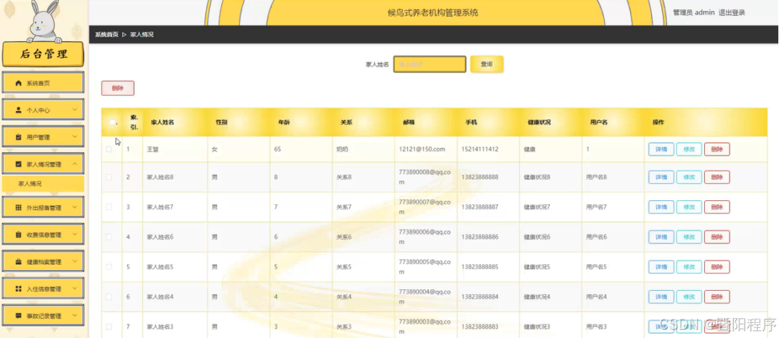The height and width of the screenshot is (338, 779).
Task: Click 删除 for 家人姓名8 row
Action: (717, 178)
